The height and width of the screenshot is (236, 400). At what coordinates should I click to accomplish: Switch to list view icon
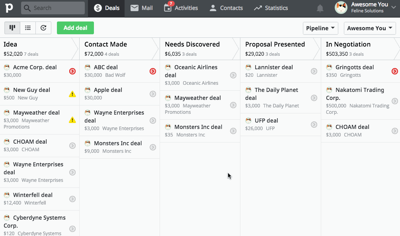[28, 28]
